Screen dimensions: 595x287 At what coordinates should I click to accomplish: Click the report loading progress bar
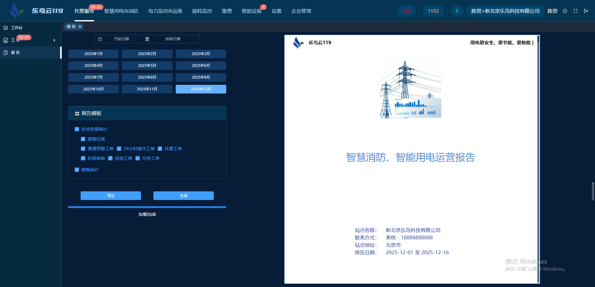click(x=147, y=207)
